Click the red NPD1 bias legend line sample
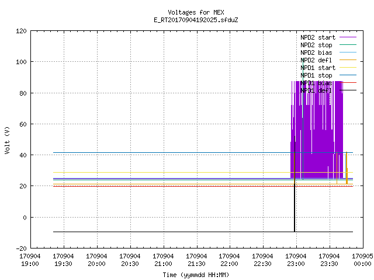The width and height of the screenshot is (374, 280). coord(348,83)
